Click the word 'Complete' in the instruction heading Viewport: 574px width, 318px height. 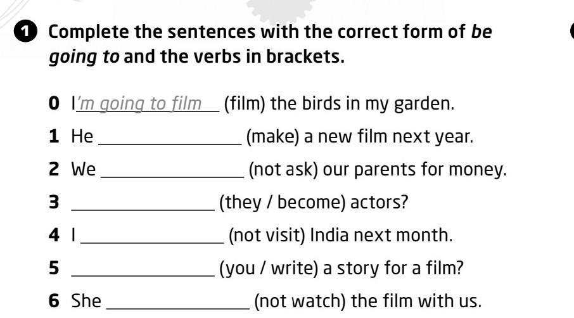tap(89, 32)
